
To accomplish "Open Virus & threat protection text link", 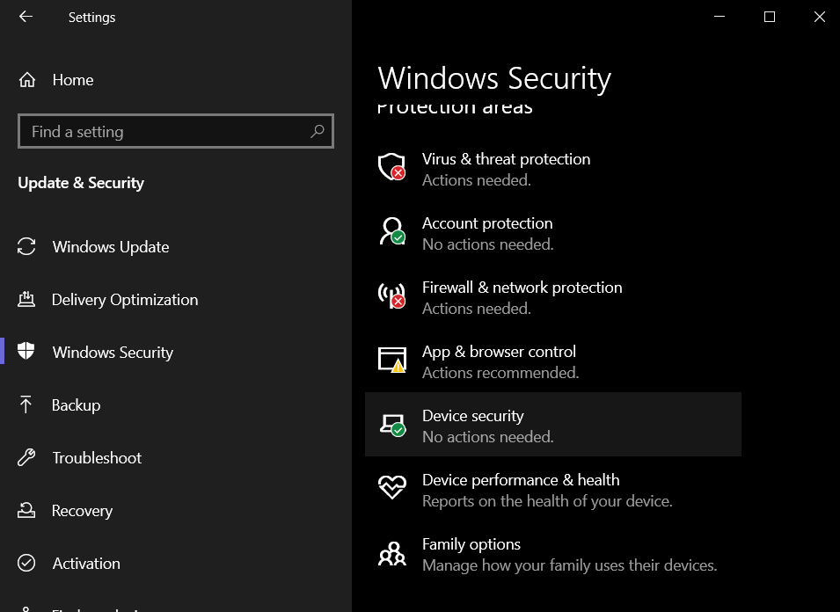I will 506,159.
